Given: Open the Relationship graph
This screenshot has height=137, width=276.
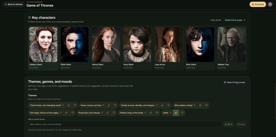Looking at the screenshot, I should [x=235, y=20].
